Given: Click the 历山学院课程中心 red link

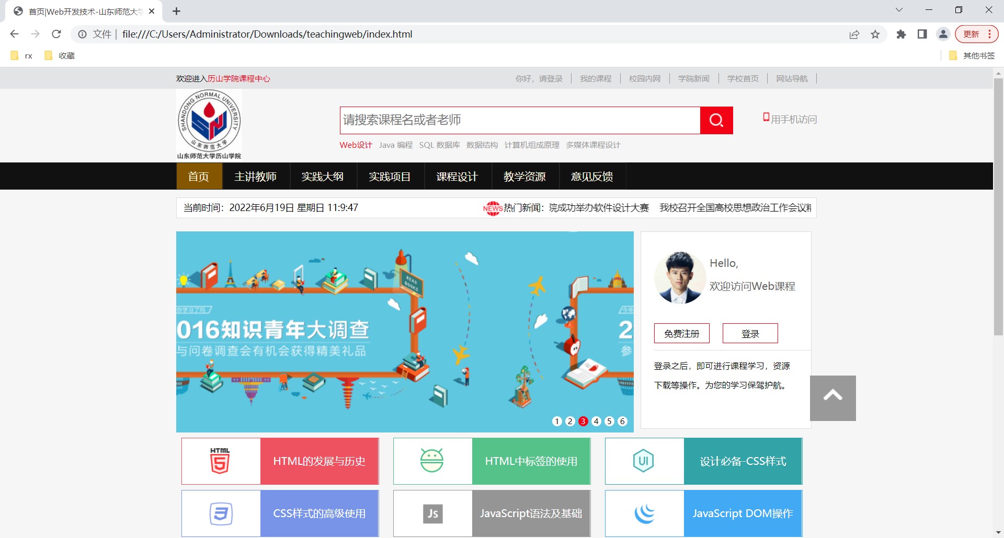Looking at the screenshot, I should (239, 79).
